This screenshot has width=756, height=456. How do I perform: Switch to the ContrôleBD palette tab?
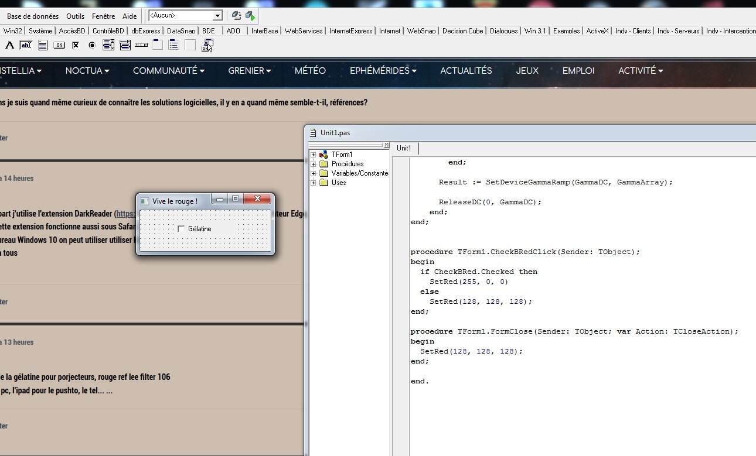click(108, 31)
